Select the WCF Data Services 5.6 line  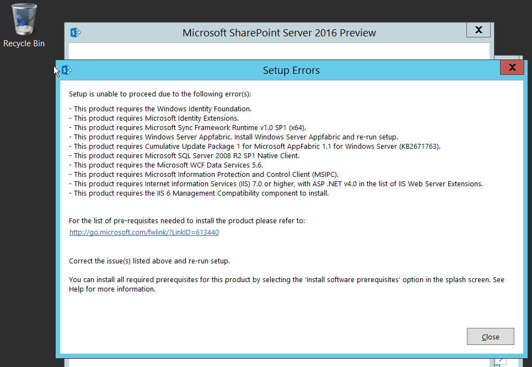[166, 165]
